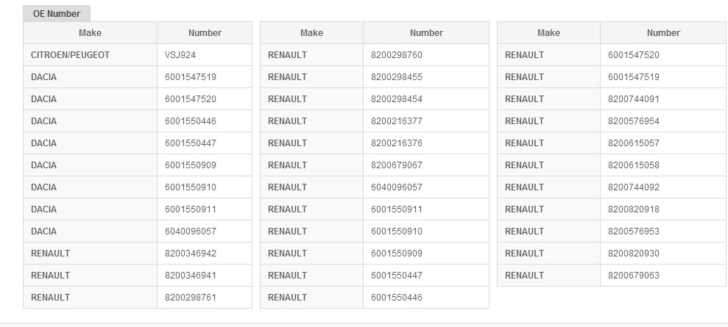Select RENAULT number 6001547520

634,55
